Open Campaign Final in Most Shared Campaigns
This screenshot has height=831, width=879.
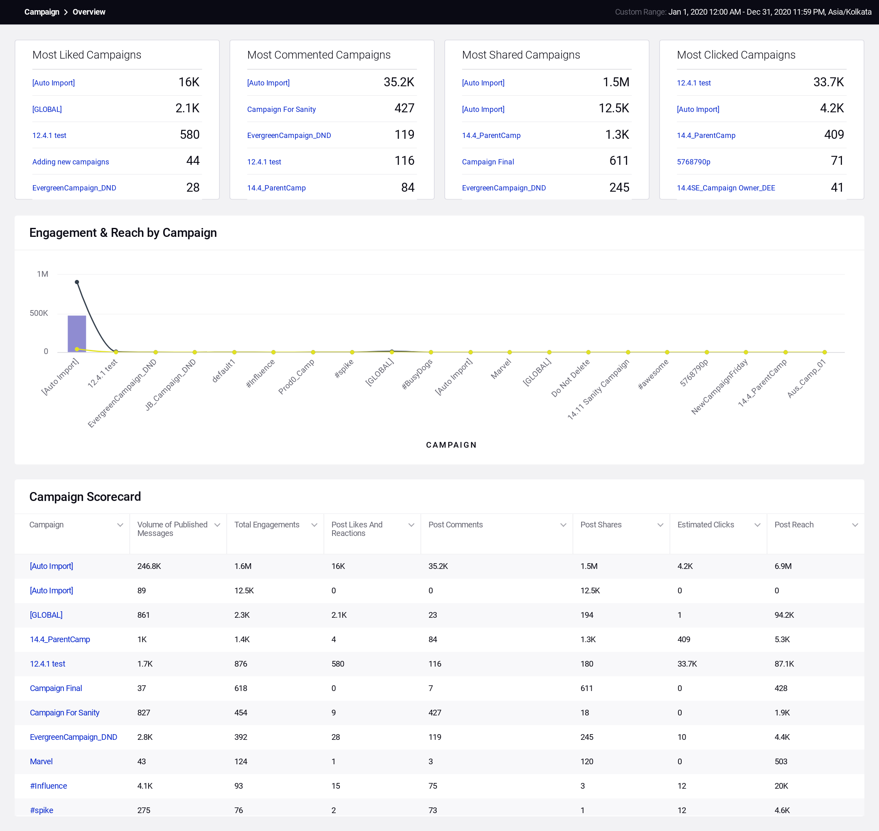(488, 162)
